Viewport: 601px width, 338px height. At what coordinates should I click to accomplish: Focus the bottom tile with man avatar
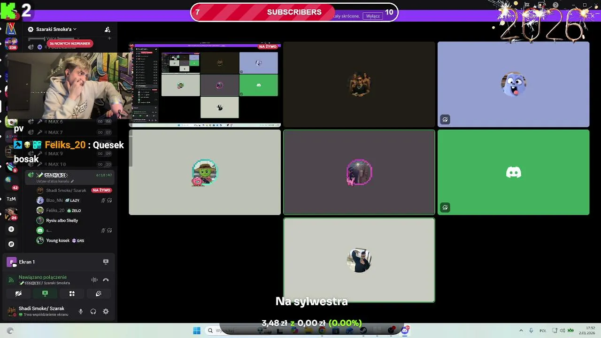(x=359, y=260)
